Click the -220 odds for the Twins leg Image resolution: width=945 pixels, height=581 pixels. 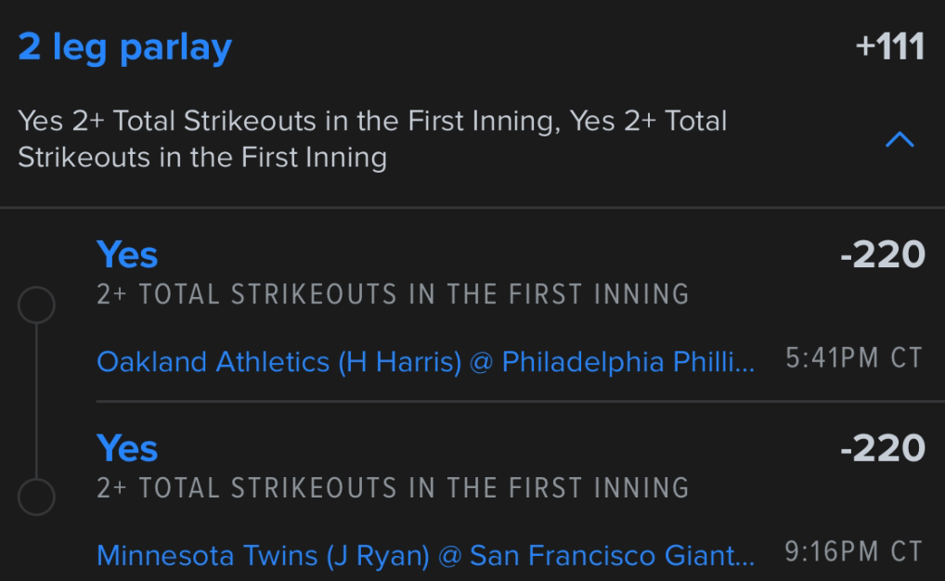point(882,448)
